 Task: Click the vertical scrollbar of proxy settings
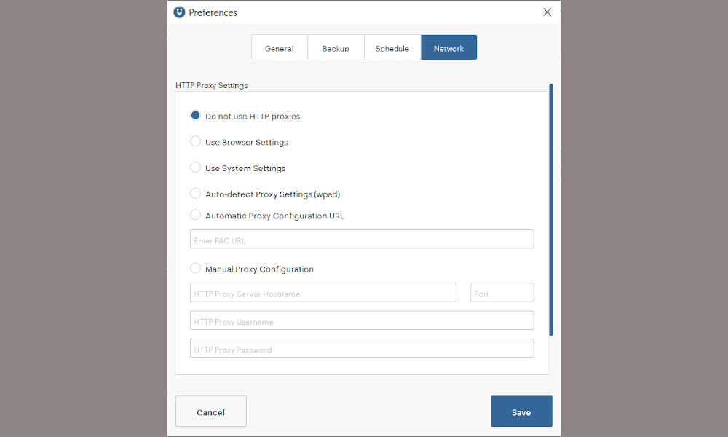point(551,210)
